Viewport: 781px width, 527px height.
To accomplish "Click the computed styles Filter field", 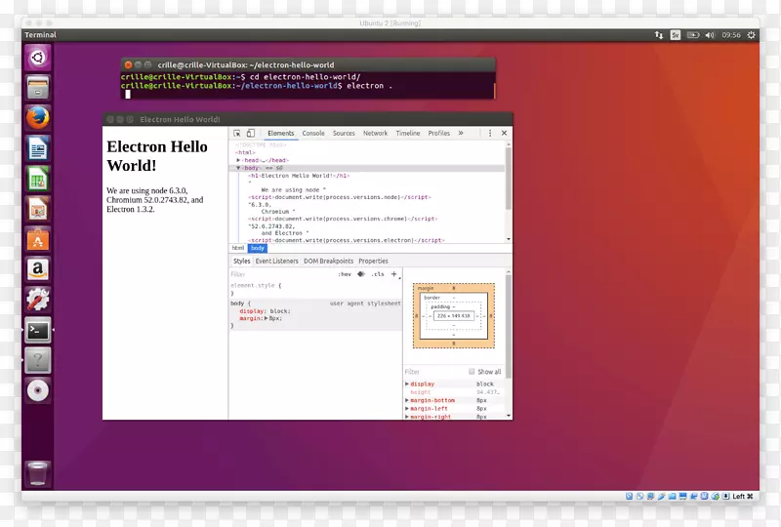I will 433,372.
